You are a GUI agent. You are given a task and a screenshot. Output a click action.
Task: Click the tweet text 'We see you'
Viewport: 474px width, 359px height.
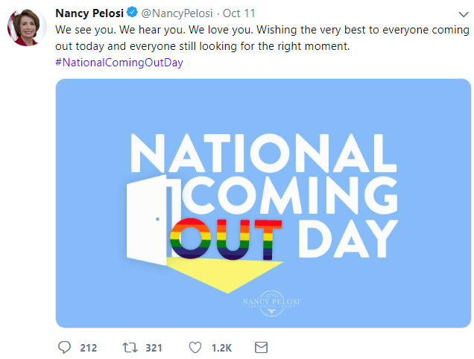[x=83, y=30]
